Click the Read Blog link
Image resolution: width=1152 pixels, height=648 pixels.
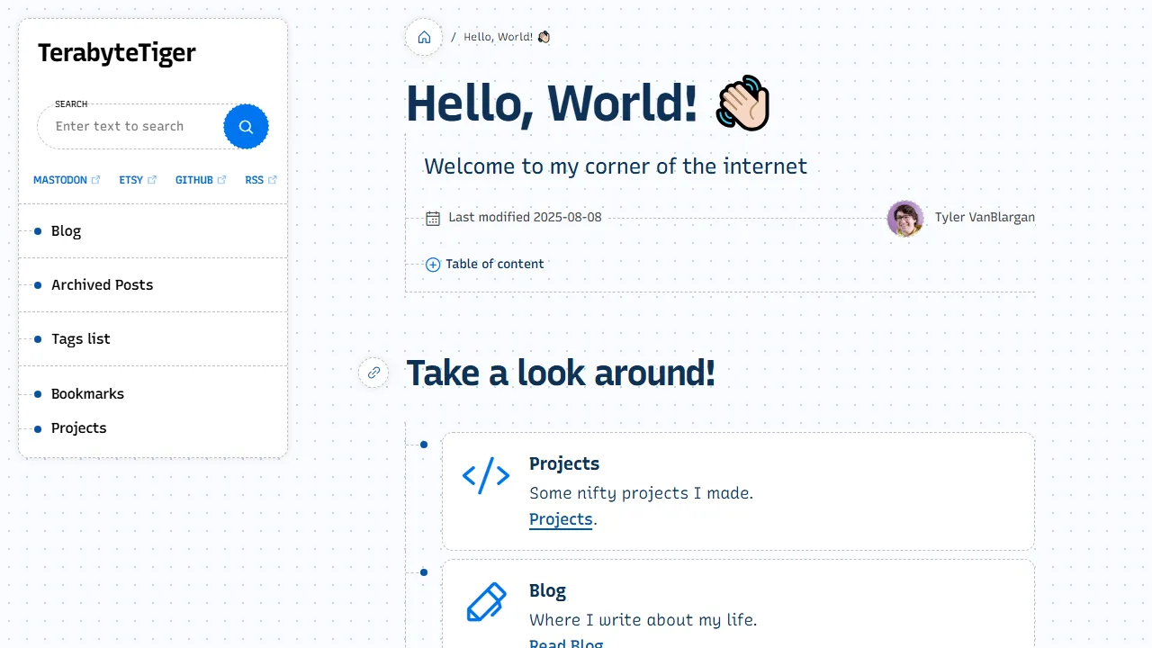click(x=565, y=642)
